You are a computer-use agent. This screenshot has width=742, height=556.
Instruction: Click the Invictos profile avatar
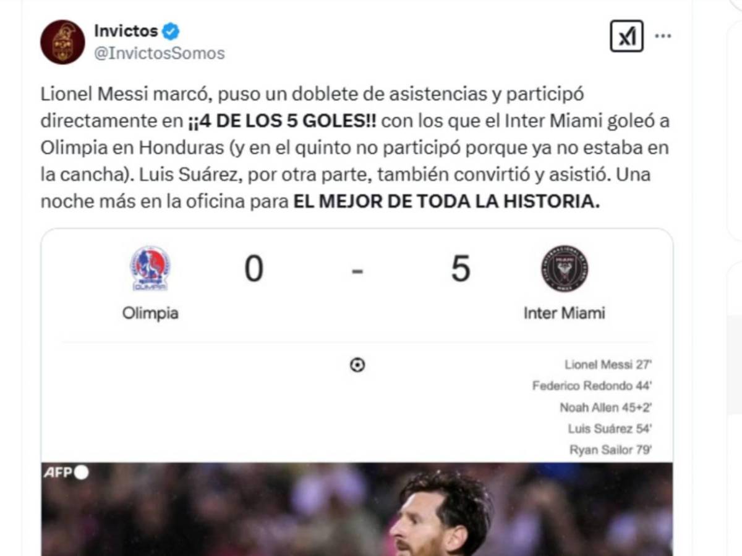coord(62,42)
